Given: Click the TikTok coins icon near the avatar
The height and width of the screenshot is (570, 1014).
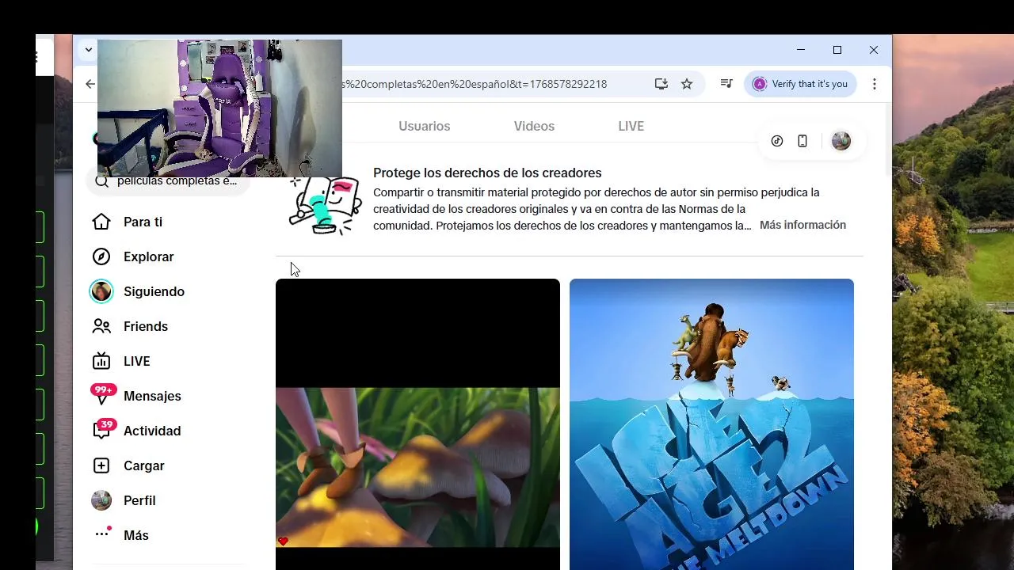Looking at the screenshot, I should tap(777, 141).
